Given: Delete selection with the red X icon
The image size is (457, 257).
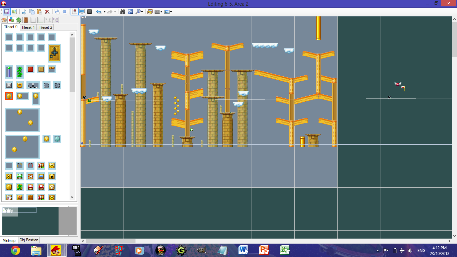Looking at the screenshot, I should [x=47, y=12].
